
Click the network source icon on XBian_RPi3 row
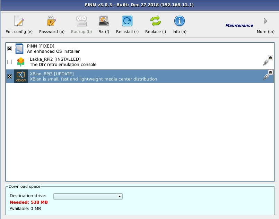tap(270, 72)
